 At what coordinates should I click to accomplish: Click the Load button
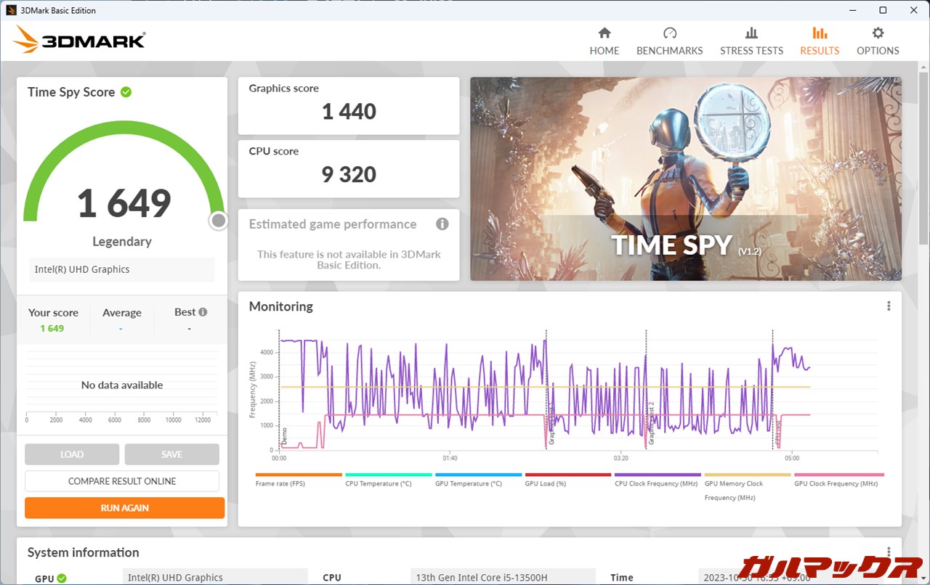(x=72, y=454)
